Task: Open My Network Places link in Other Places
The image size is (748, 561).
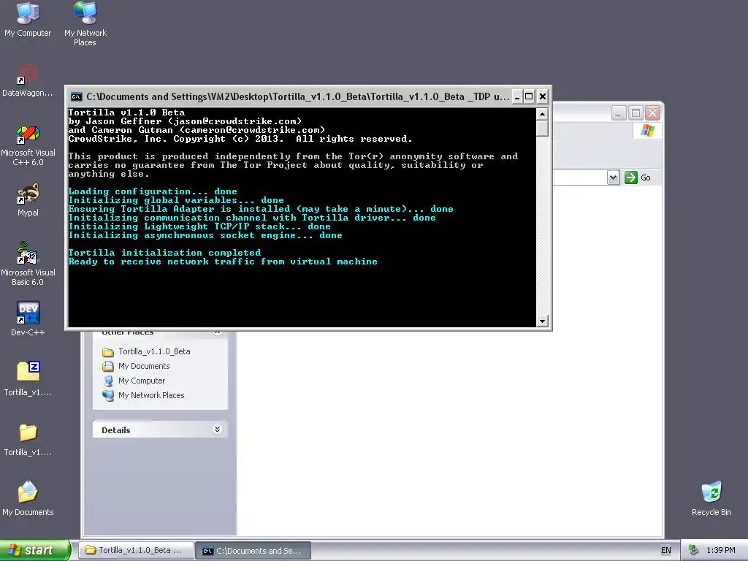Action: click(151, 395)
